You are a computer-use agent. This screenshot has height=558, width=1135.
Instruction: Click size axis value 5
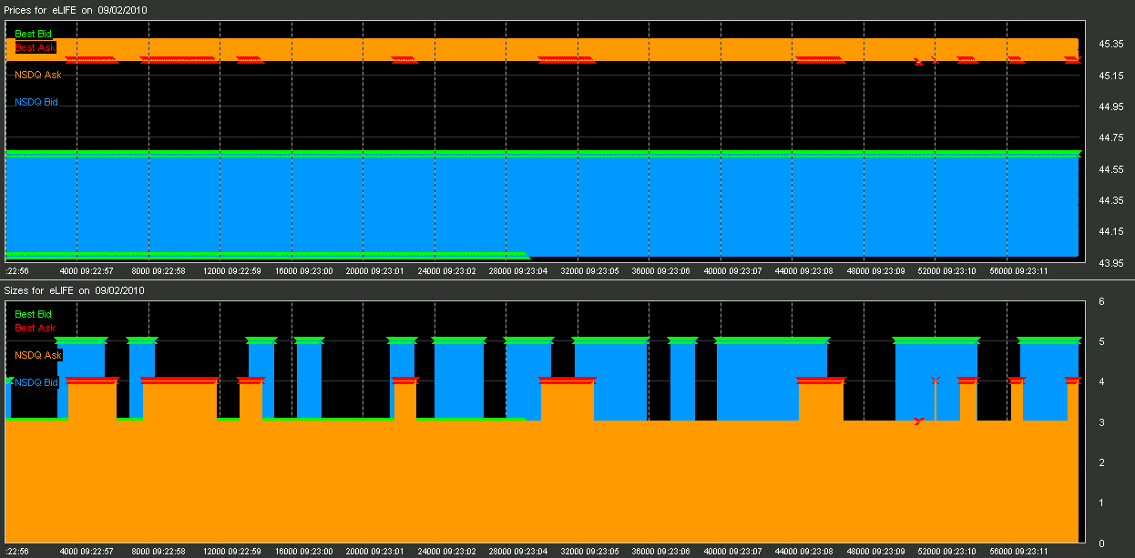[1102, 341]
